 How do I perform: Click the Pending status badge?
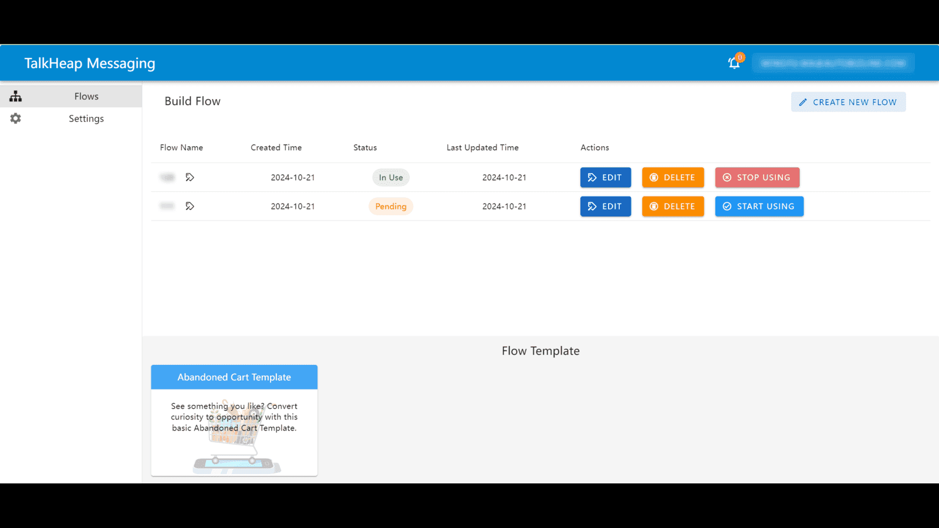point(391,207)
